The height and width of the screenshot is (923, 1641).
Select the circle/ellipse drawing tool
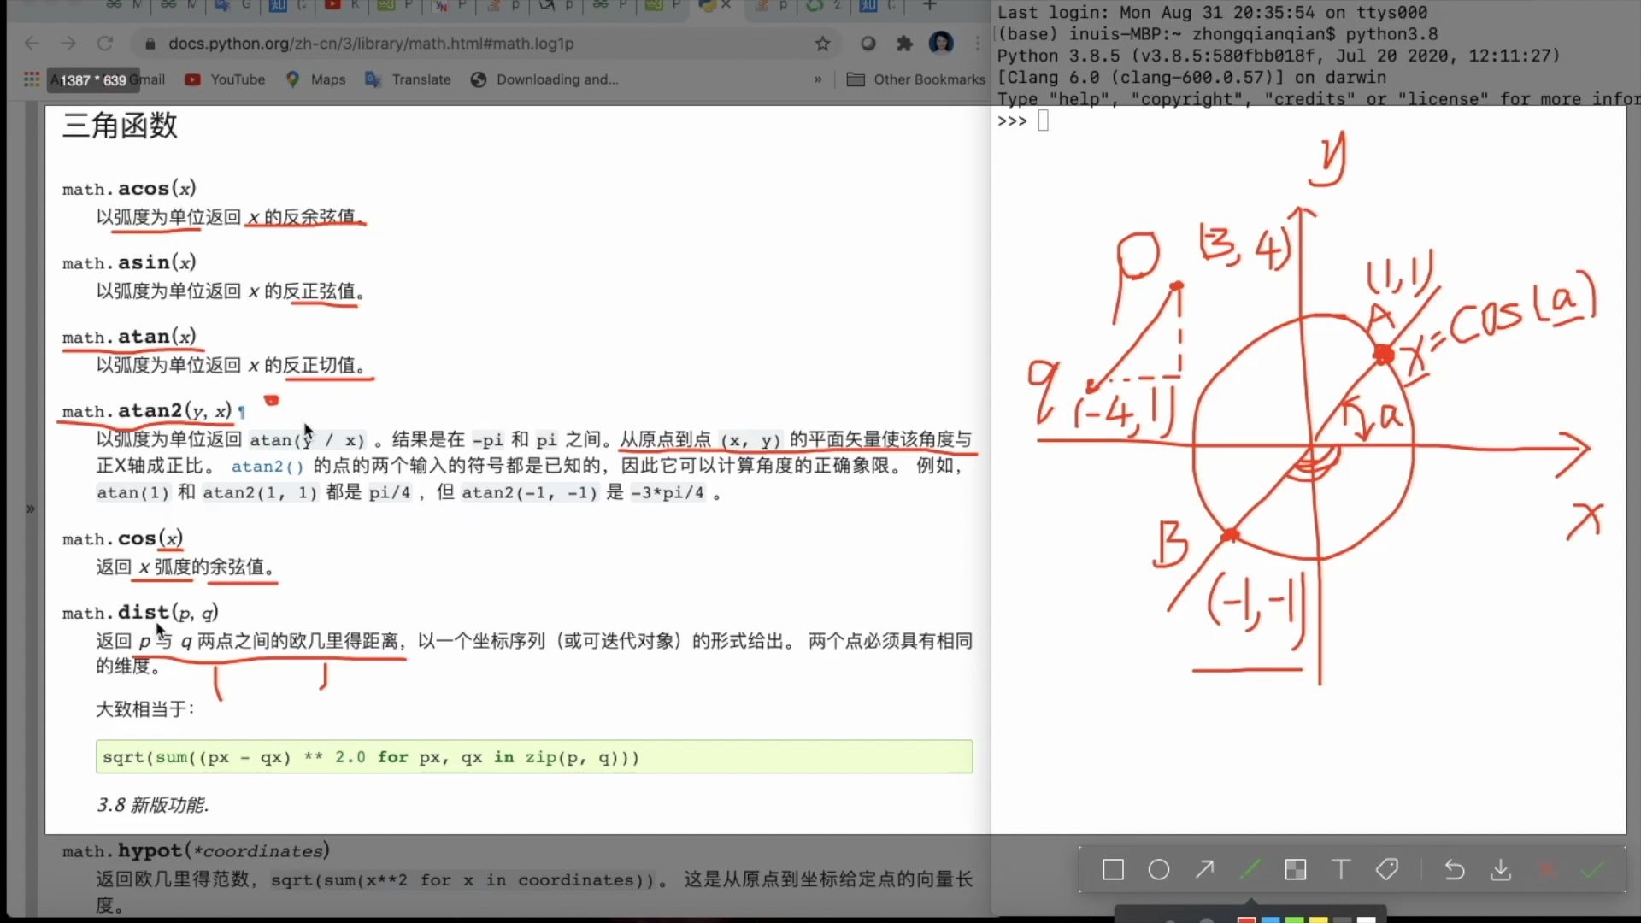click(x=1159, y=870)
